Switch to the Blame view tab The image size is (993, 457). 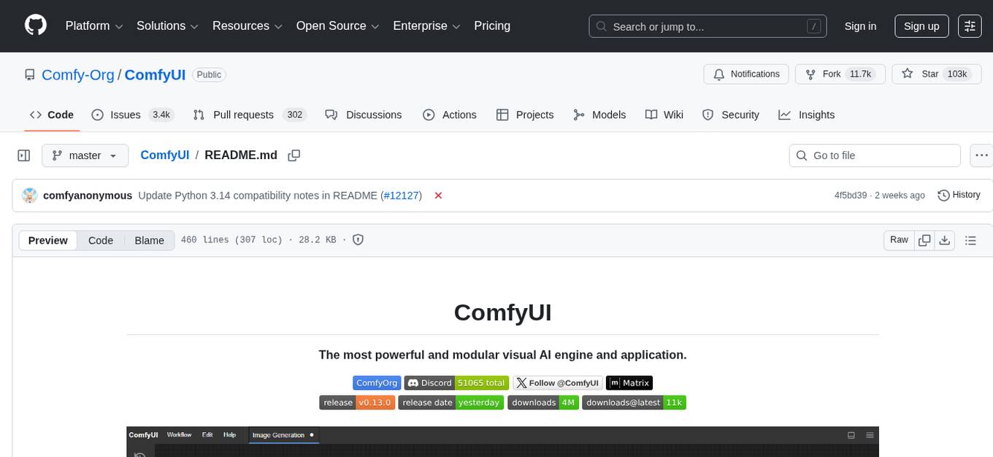(149, 240)
